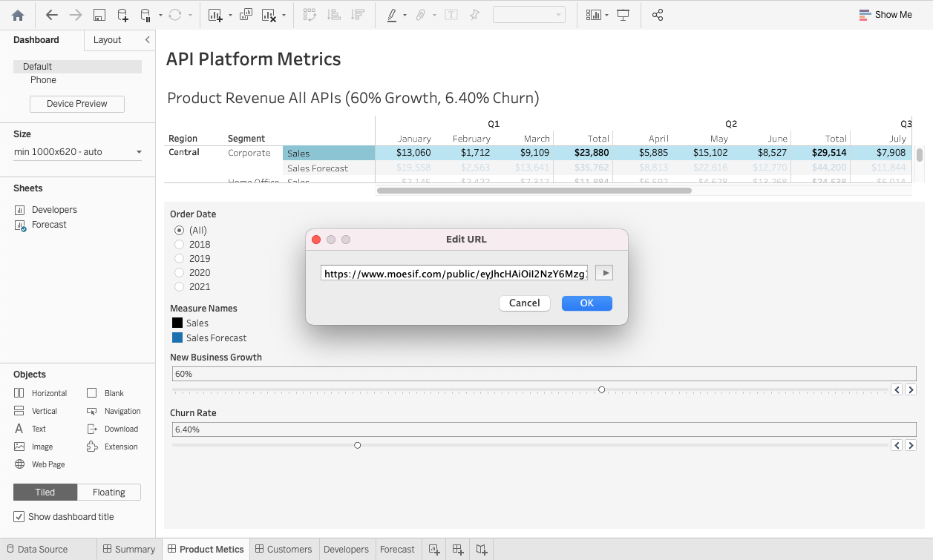Open the dashboard size dropdown
This screenshot has width=933, height=560.
click(78, 152)
